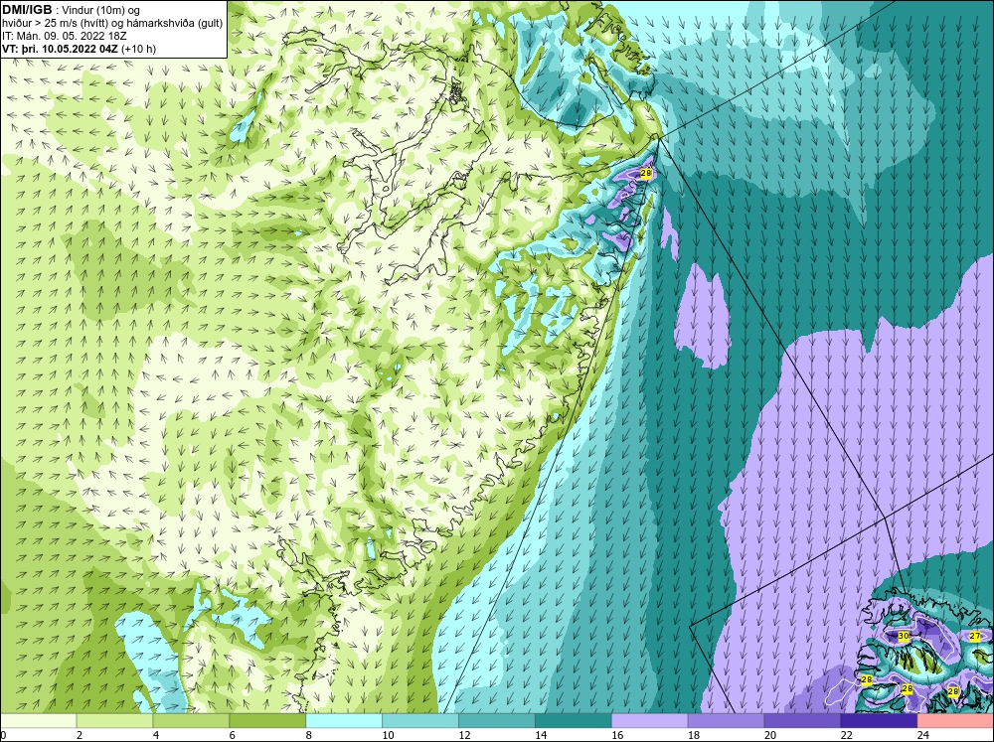Screen dimensions: 994x742
Task: Click the '22' legend scale number
Action: [x=846, y=735]
